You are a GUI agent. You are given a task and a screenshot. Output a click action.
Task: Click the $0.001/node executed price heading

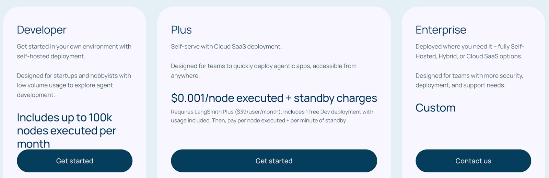tap(274, 98)
